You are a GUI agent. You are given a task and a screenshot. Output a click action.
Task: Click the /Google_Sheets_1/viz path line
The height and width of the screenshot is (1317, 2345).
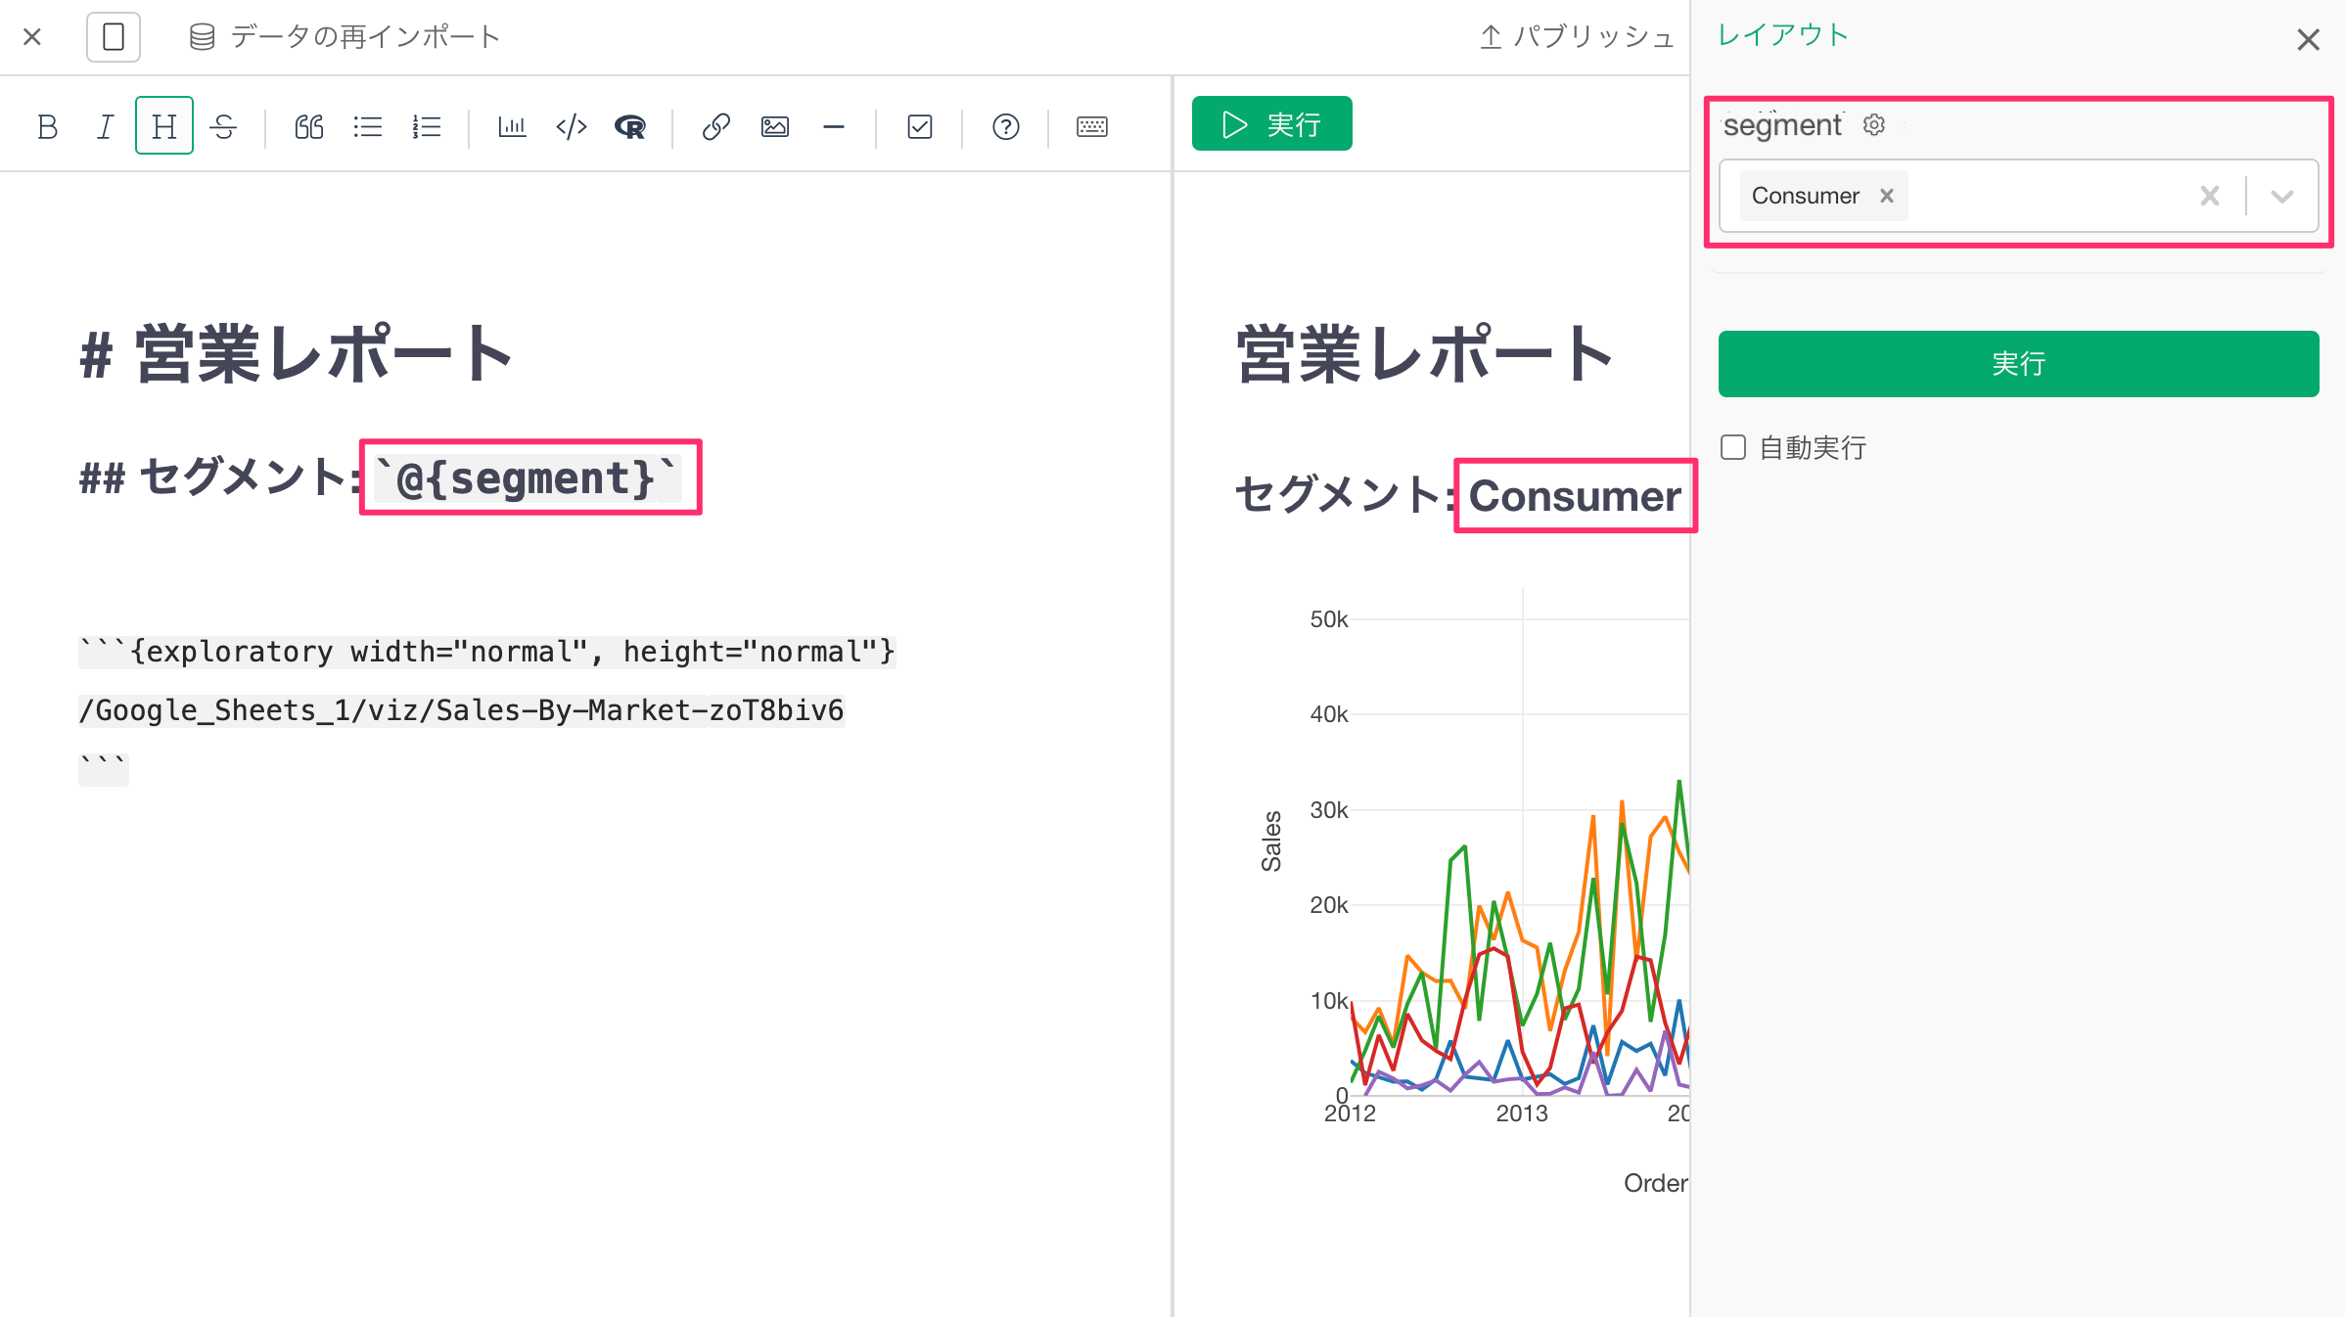coord(461,710)
